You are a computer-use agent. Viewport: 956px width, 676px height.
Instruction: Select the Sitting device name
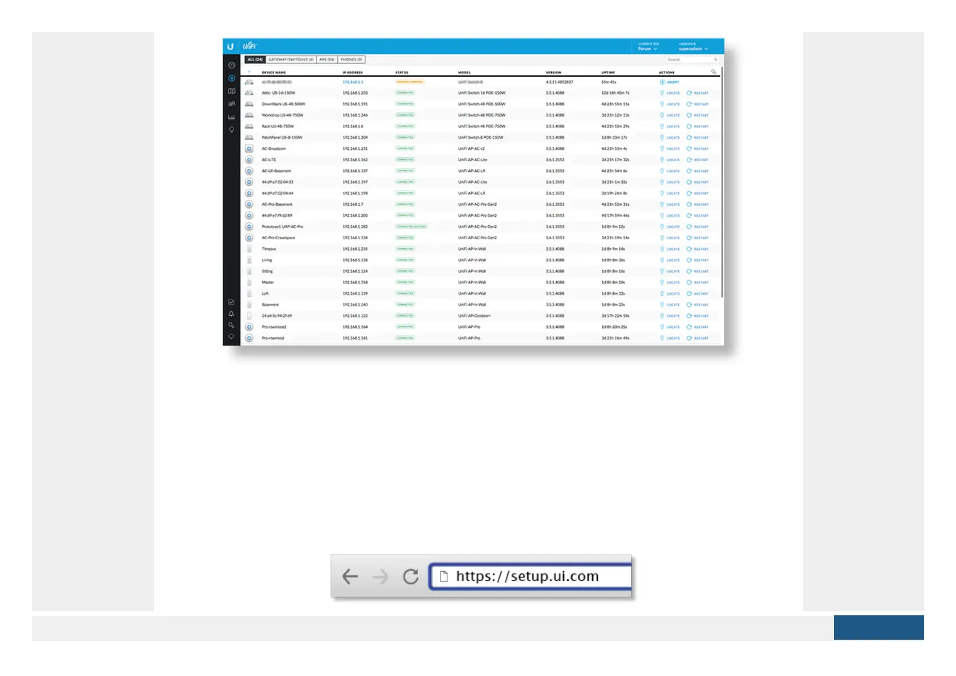(267, 272)
